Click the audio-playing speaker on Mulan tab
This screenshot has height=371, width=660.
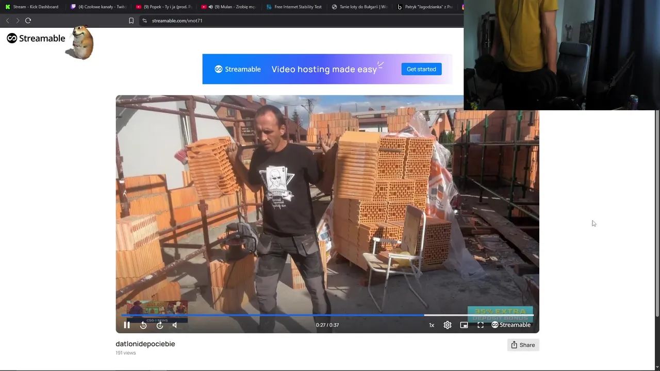[x=210, y=7]
